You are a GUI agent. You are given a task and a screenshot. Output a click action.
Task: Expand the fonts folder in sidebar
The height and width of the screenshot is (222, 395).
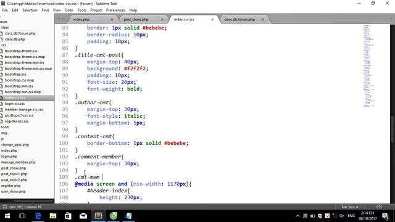[6, 127]
